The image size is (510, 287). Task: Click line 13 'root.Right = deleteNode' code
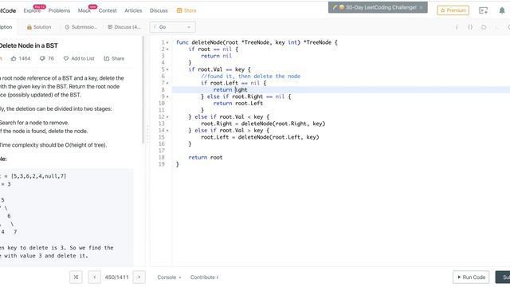(263, 124)
